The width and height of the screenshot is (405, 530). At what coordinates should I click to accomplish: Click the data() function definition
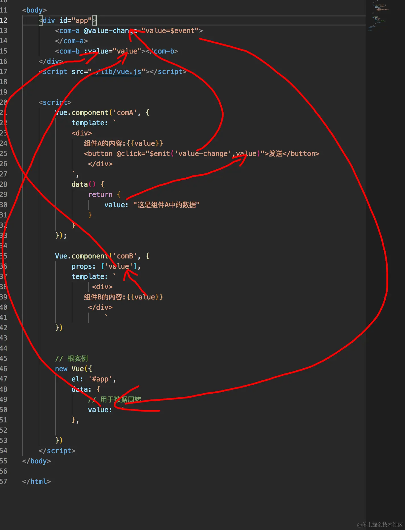(x=88, y=184)
